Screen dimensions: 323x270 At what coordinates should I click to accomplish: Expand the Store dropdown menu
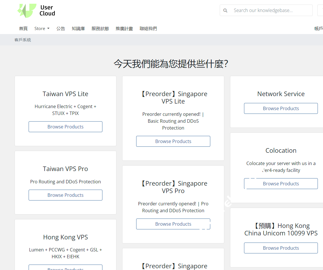42,28
